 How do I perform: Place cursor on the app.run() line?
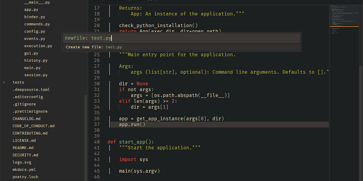[x=132, y=124]
